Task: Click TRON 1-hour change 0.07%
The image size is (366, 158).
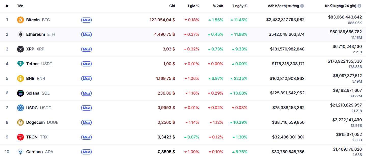Action: click(192, 137)
